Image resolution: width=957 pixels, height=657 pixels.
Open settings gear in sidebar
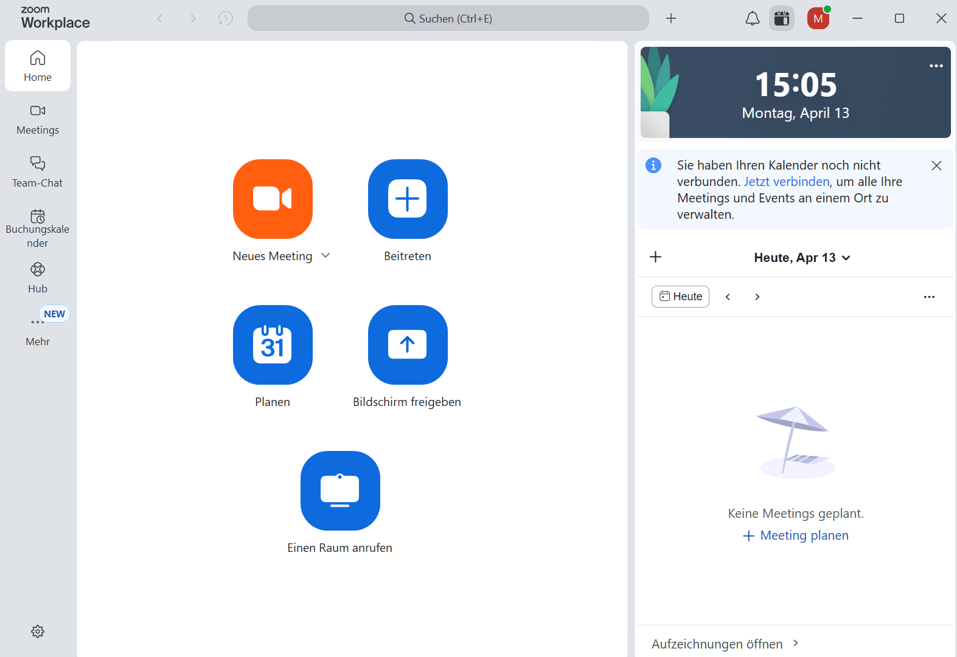tap(38, 631)
